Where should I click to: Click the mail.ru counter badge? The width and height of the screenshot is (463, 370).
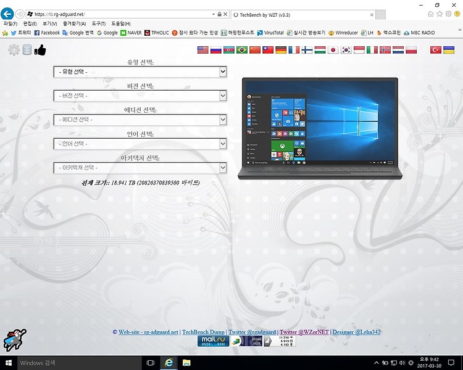(213, 341)
